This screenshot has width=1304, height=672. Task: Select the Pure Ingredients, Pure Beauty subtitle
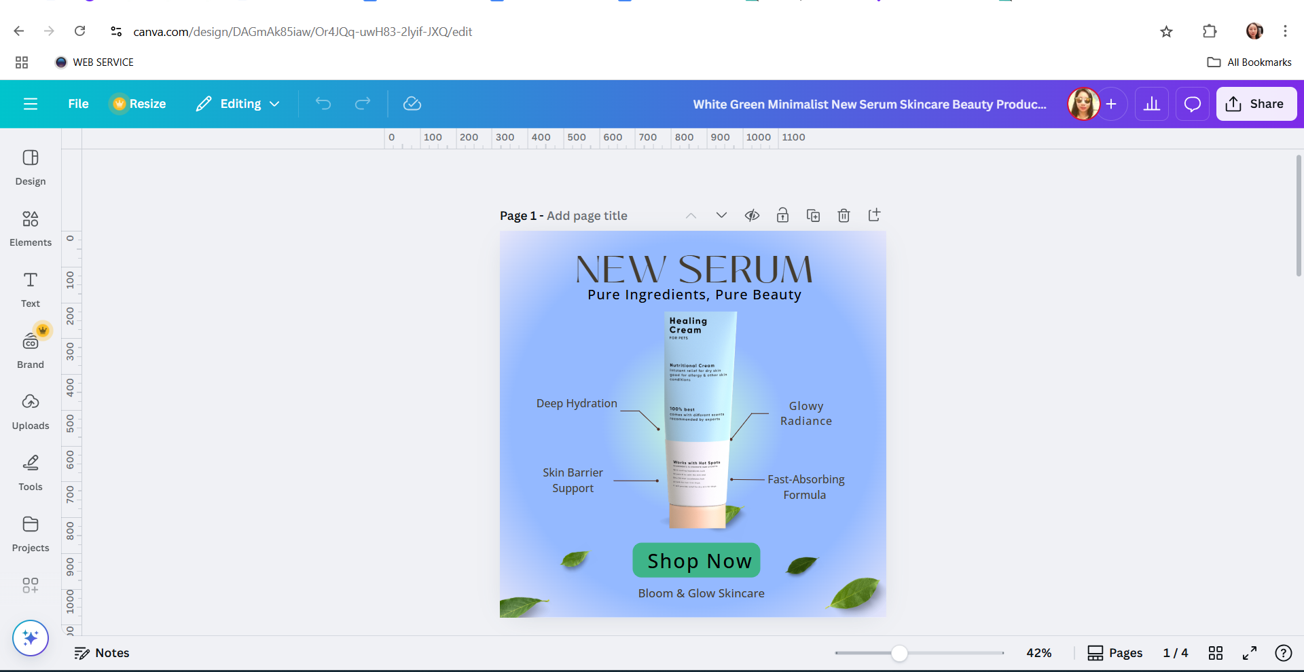[x=694, y=295]
